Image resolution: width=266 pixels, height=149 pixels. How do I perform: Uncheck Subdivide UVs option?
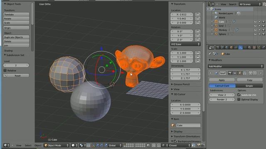[x=239, y=95]
